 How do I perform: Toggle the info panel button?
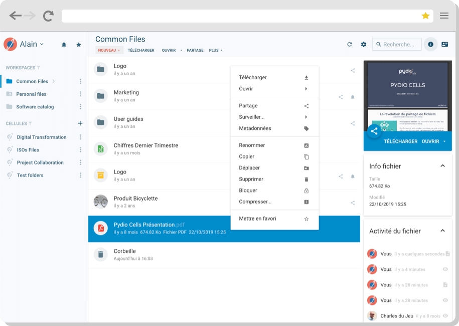click(430, 45)
